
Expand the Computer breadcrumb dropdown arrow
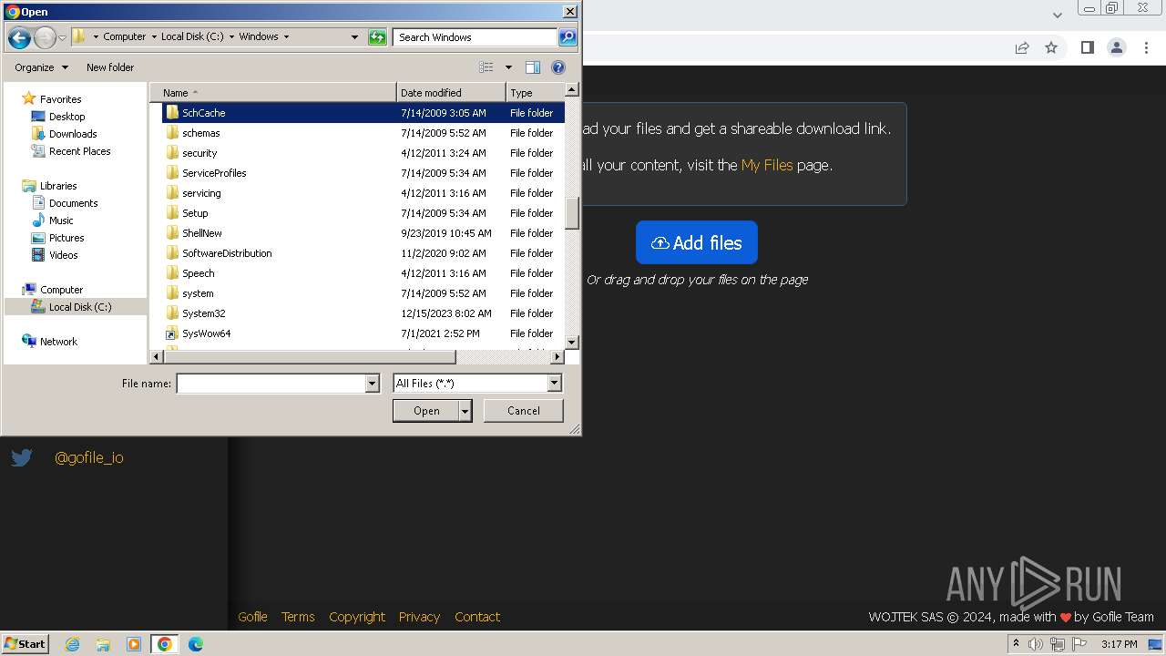[153, 37]
